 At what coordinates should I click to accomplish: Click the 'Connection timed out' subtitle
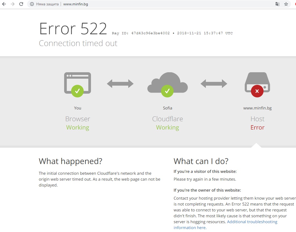pyautogui.click(x=78, y=43)
